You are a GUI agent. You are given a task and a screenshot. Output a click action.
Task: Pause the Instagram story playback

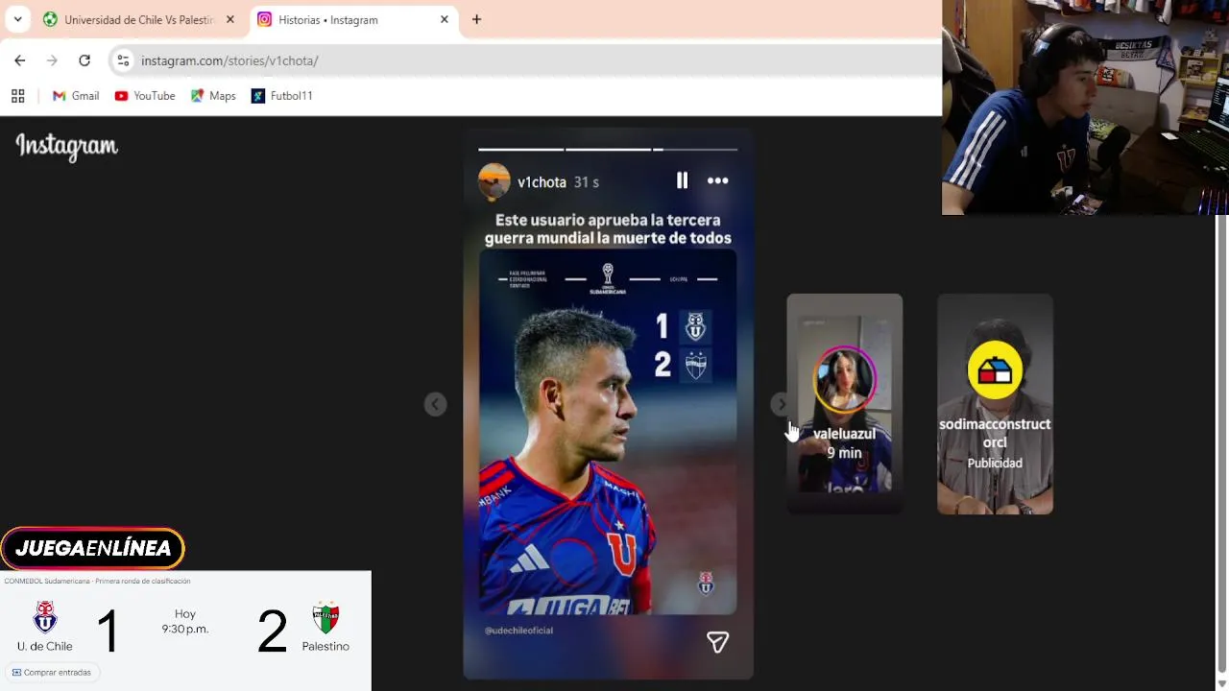682,180
